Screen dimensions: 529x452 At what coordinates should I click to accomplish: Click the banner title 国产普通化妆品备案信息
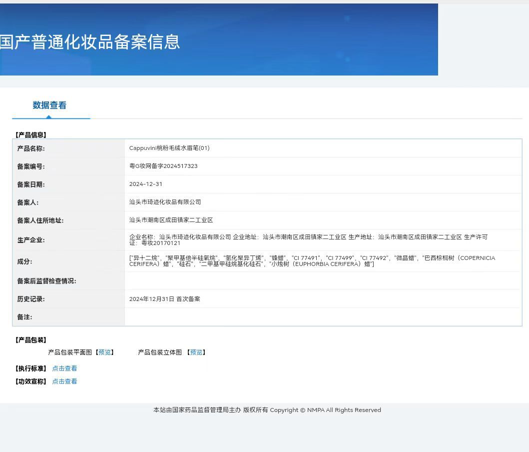pyautogui.click(x=90, y=42)
